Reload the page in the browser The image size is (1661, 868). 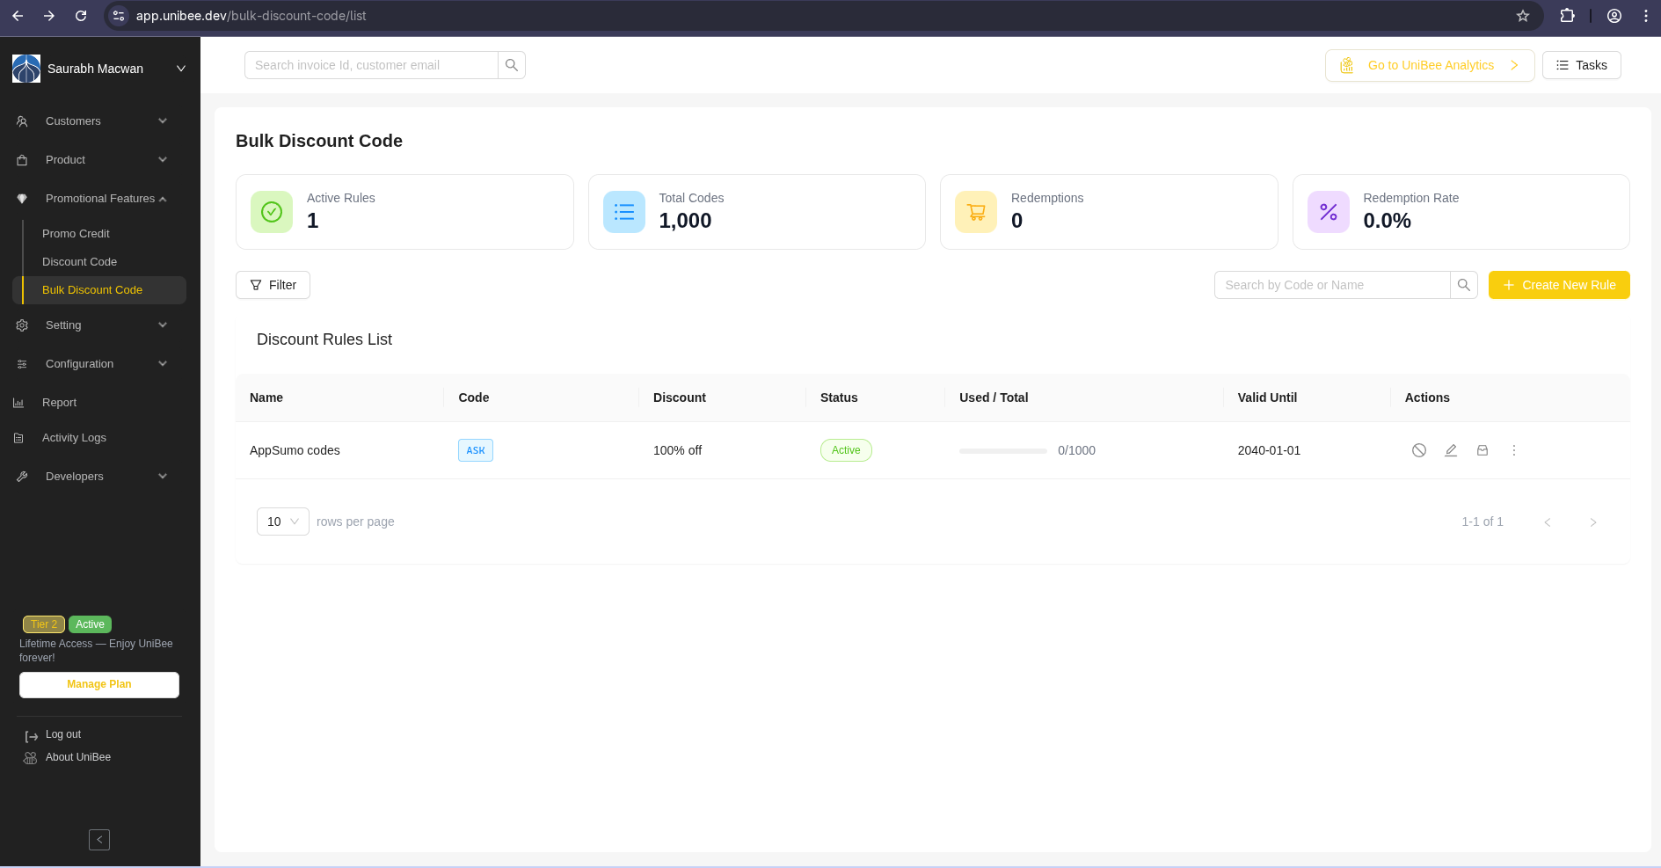[81, 16]
